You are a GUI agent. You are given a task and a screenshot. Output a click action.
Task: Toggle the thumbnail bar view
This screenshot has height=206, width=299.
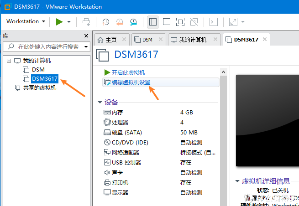tap(167, 22)
